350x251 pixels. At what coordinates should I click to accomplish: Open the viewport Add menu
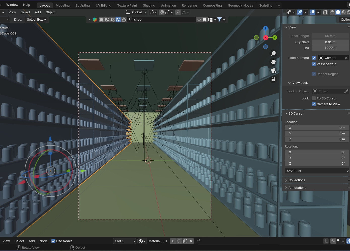(38, 12)
